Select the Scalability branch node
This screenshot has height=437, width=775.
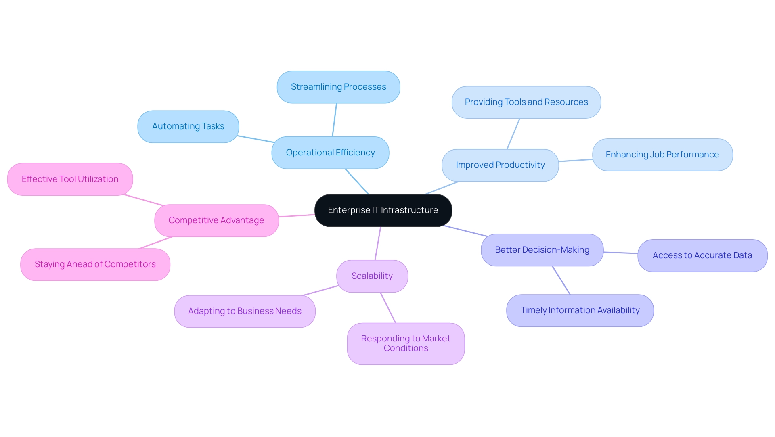[371, 275]
